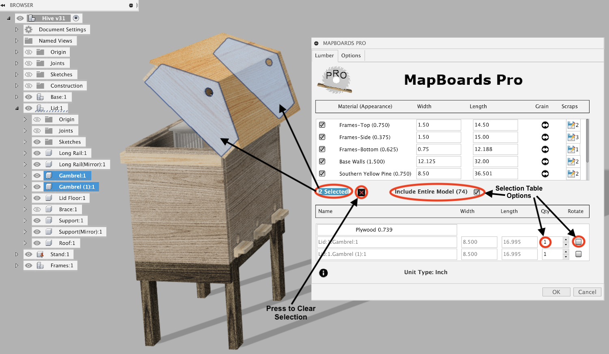Increase quantity for Lid:1.Gambrel:1
609x354 pixels.
pyautogui.click(x=566, y=240)
